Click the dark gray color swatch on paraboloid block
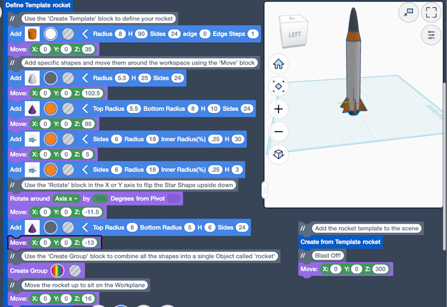Viewport: 447px width, 307px height. [x=51, y=78]
